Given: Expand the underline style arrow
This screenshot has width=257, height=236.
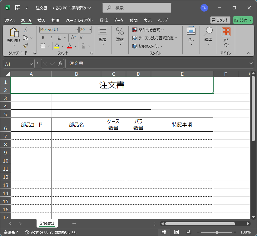Looking at the screenshot, I should [x=65, y=38].
